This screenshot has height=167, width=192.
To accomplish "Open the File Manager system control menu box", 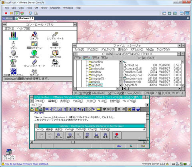I will click(x=75, y=46).
